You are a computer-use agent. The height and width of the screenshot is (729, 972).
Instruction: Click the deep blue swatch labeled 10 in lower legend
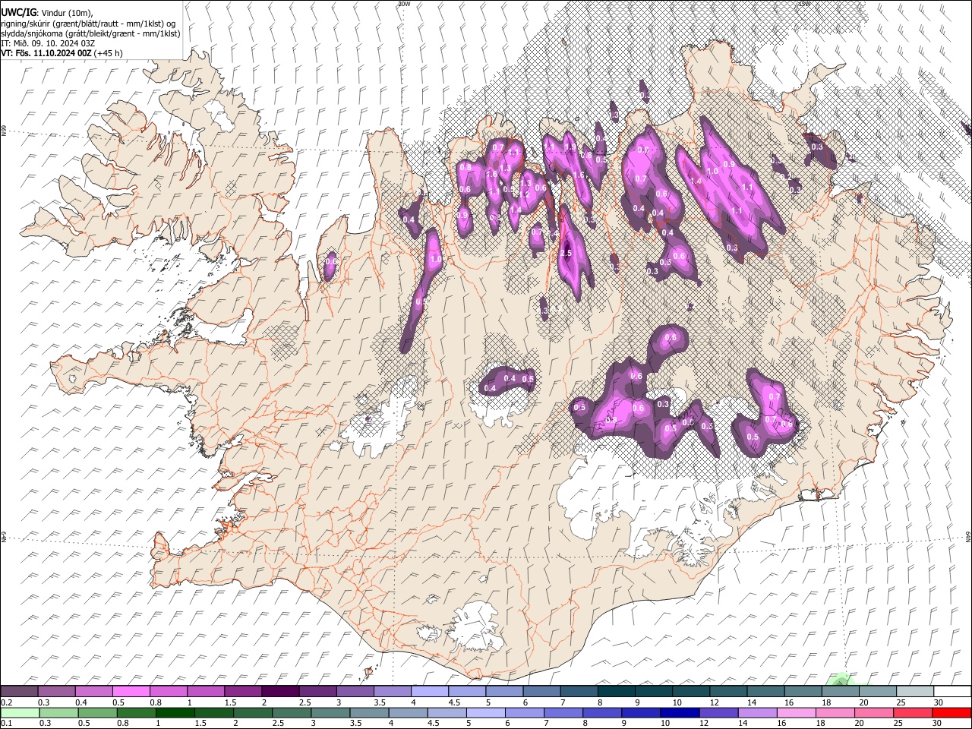click(678, 712)
